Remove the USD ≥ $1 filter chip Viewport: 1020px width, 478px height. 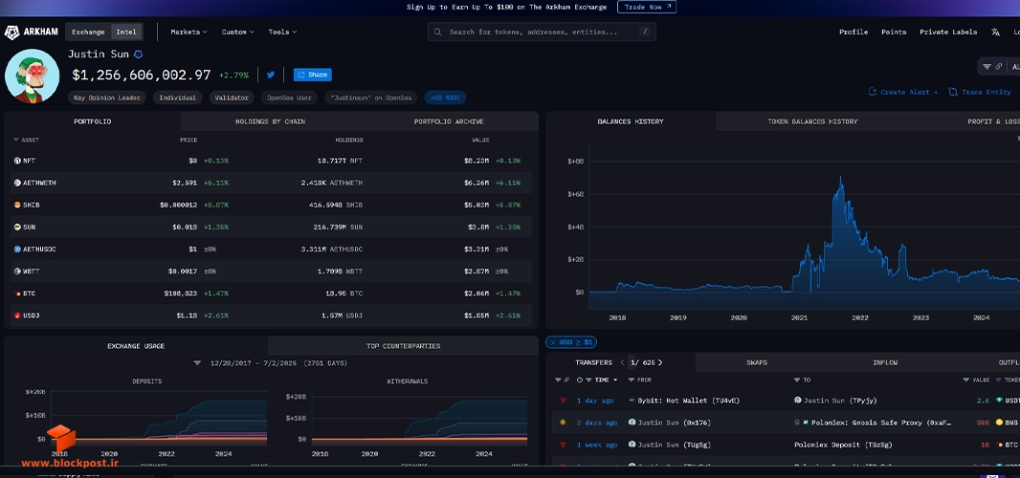click(553, 342)
